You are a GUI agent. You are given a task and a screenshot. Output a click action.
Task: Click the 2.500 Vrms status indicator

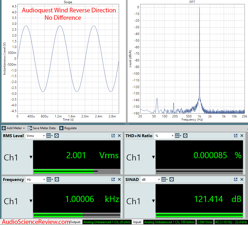tap(205, 222)
